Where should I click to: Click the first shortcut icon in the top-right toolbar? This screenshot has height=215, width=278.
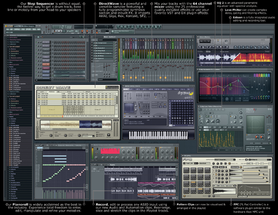point(118,27)
